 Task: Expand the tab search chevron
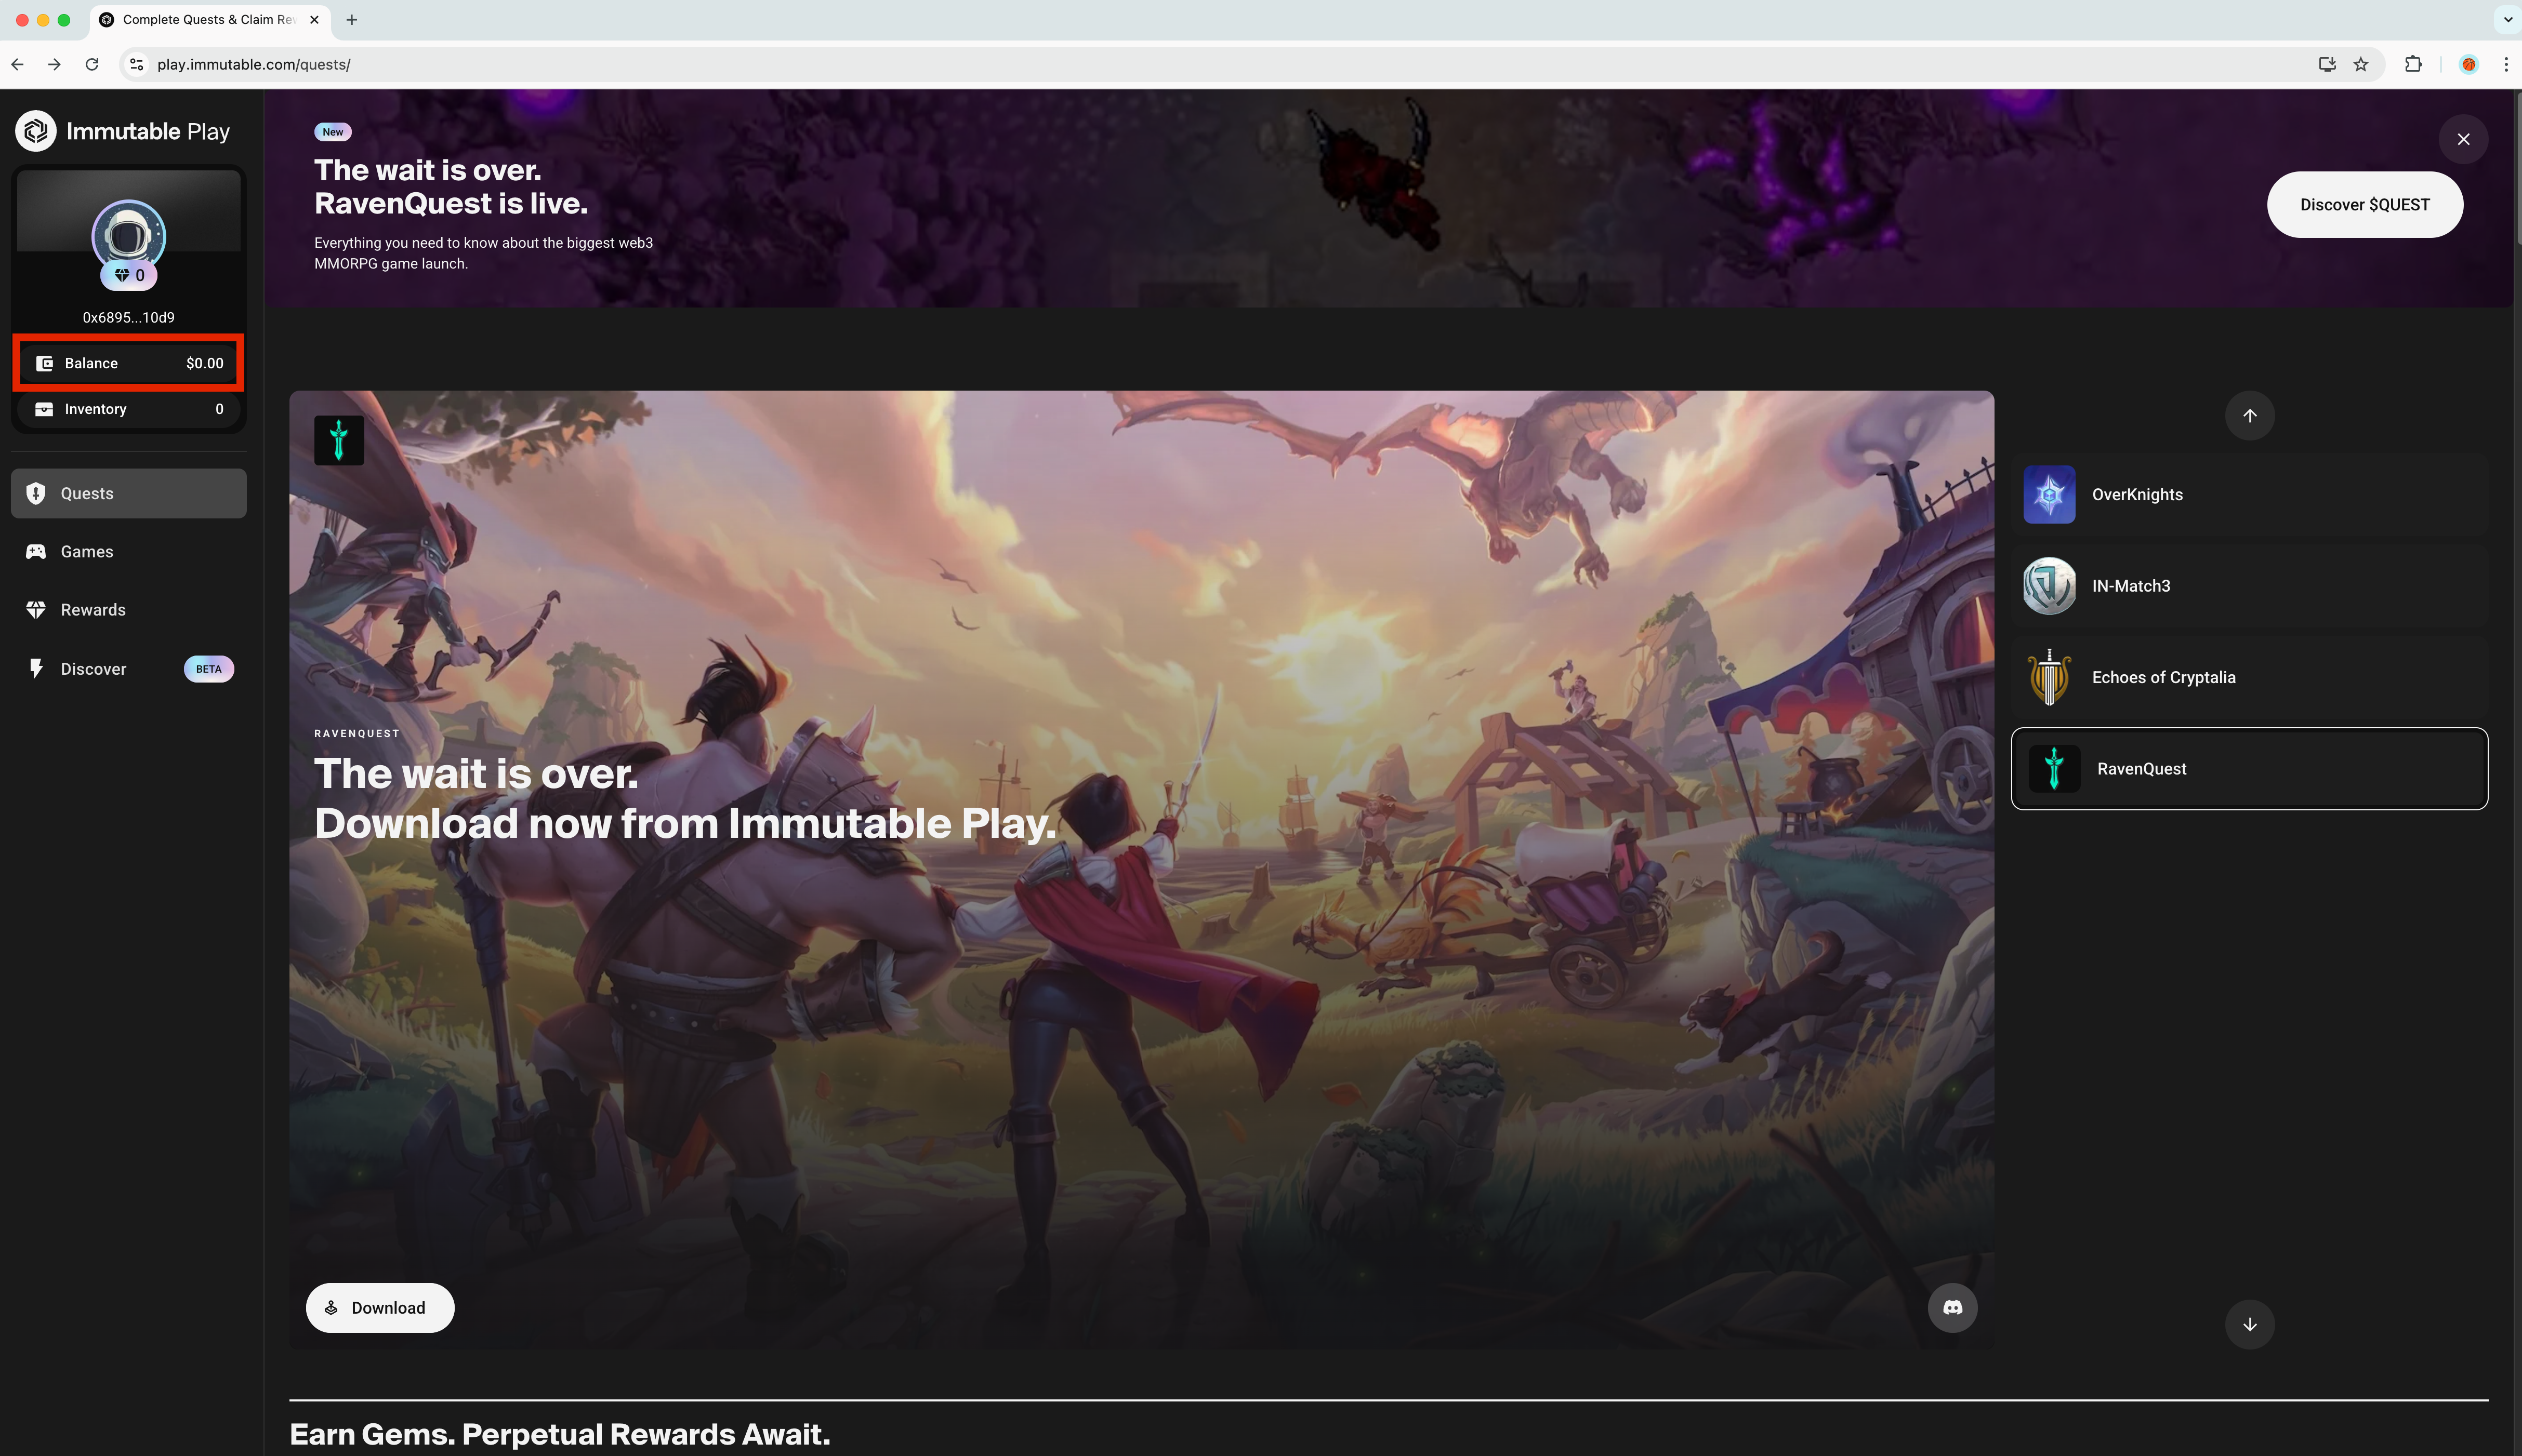[2507, 19]
